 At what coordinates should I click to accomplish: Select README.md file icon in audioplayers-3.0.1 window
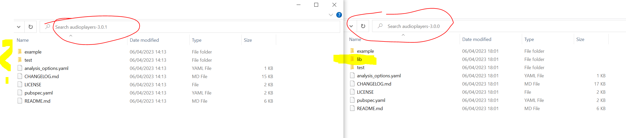coord(20,101)
